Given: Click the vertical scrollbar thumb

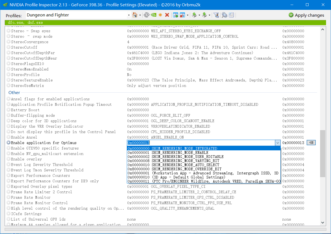Looking at the screenshot, I should [323, 153].
